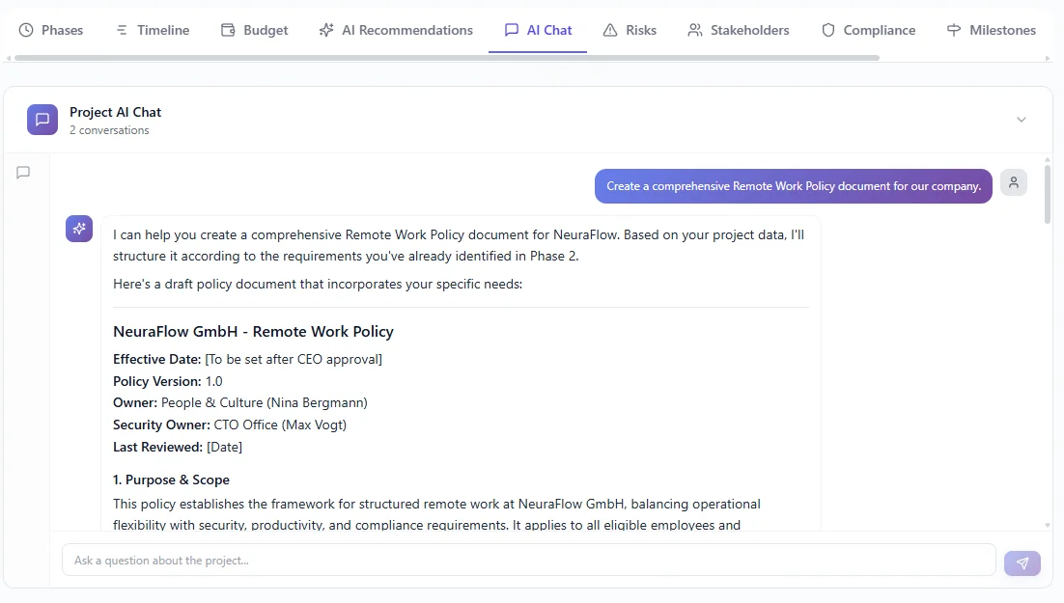Click the chat vertical scrollbar thumb
1064x603 pixels.
coord(1048,193)
